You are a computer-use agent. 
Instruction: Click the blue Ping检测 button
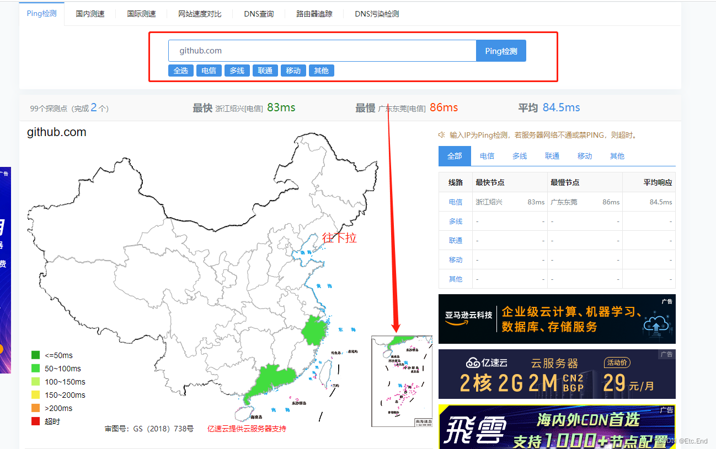501,51
